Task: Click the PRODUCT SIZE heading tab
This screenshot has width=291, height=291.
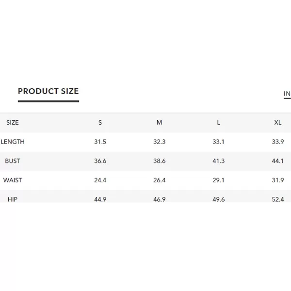Action: click(x=48, y=91)
